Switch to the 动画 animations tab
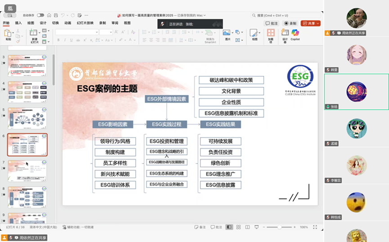Viewport: 389px width, 242px height. click(x=68, y=23)
